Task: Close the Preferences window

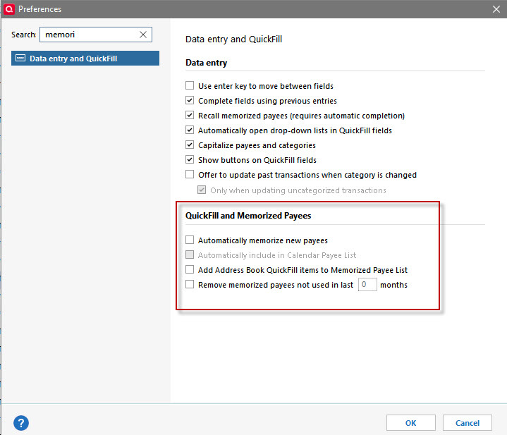Action: click(x=496, y=9)
